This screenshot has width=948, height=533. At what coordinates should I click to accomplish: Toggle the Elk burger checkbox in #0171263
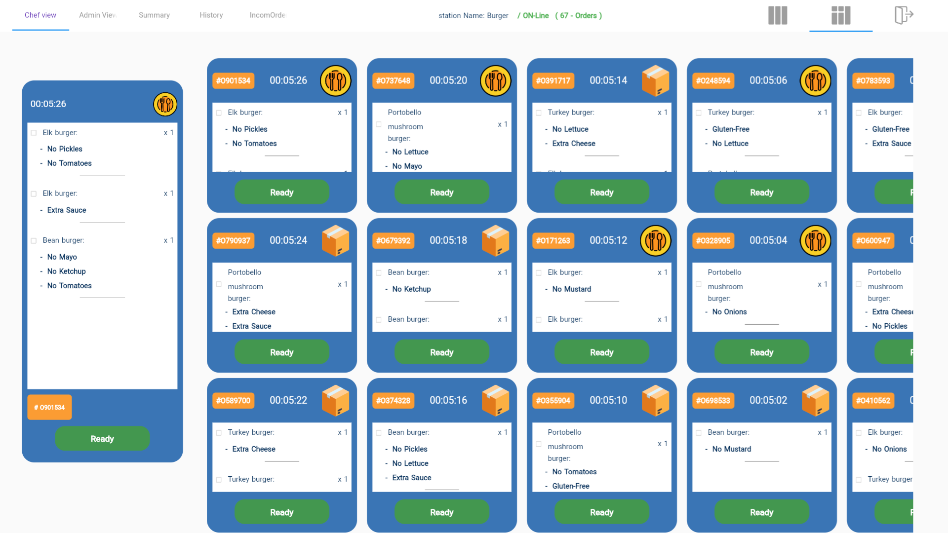point(539,272)
